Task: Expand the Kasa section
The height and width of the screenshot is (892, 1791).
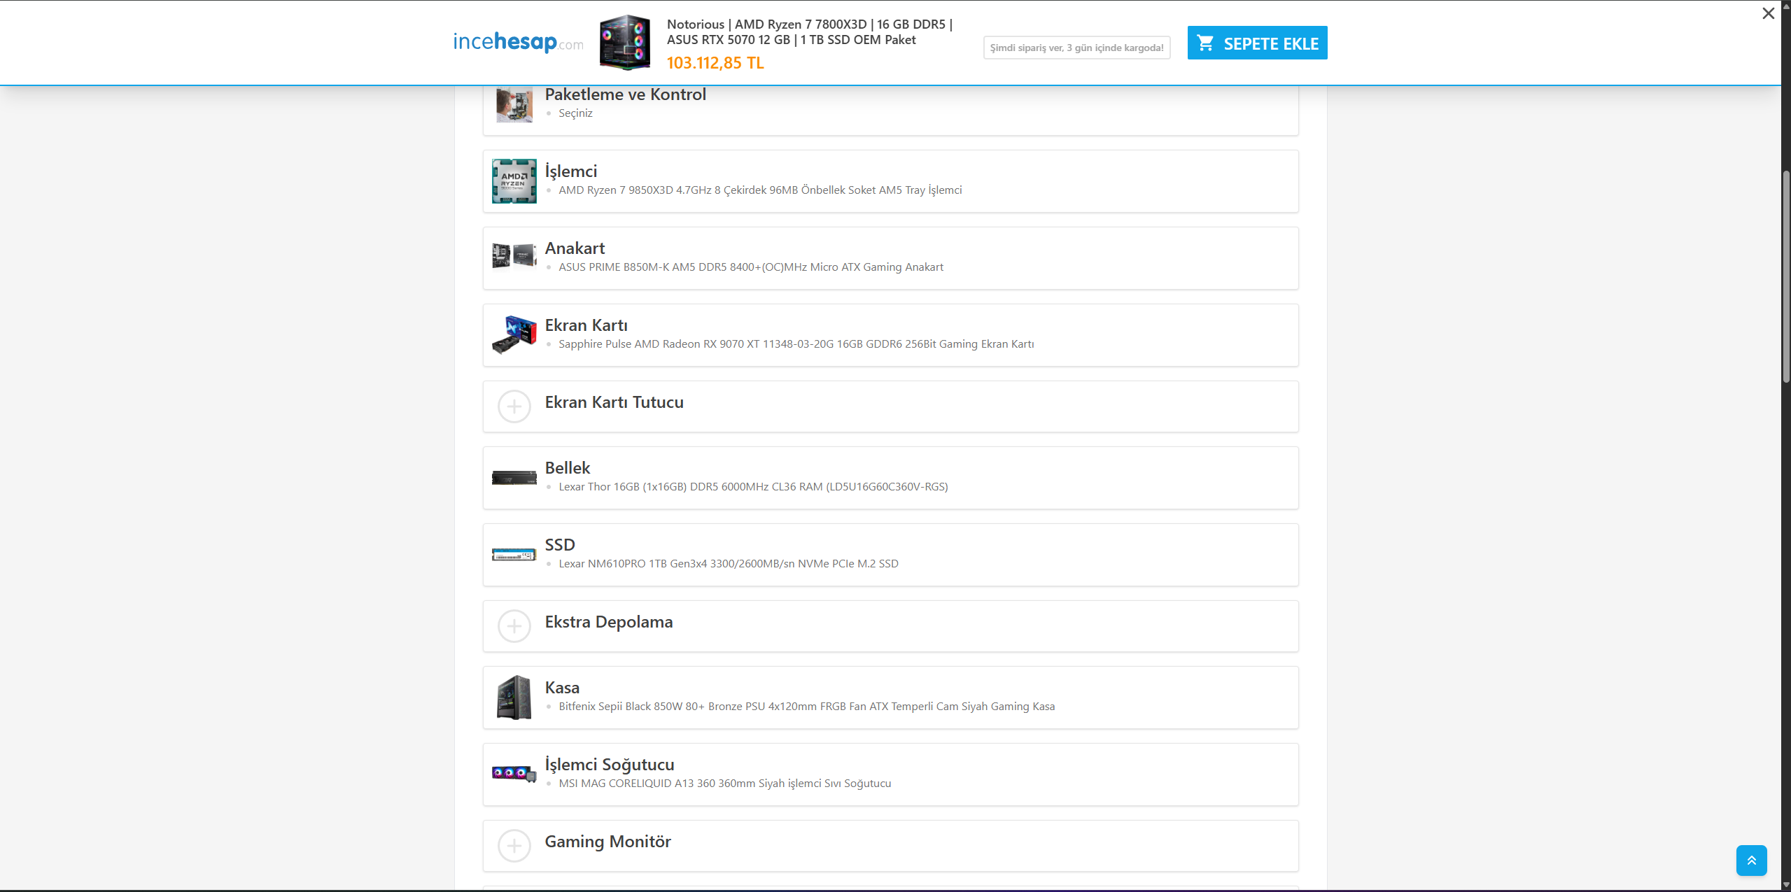Action: click(562, 688)
